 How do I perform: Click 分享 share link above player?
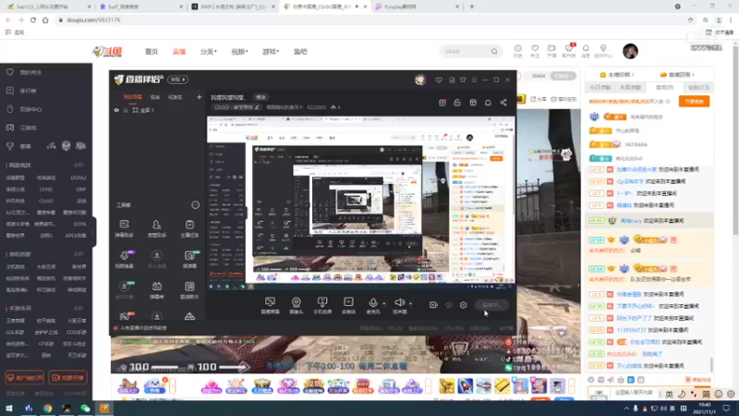tap(539, 99)
